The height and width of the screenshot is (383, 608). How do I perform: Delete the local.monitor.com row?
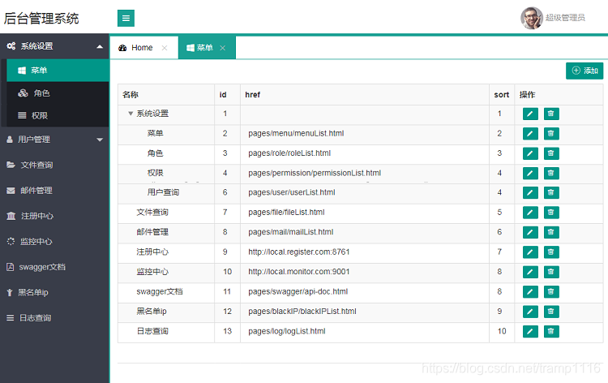point(551,272)
